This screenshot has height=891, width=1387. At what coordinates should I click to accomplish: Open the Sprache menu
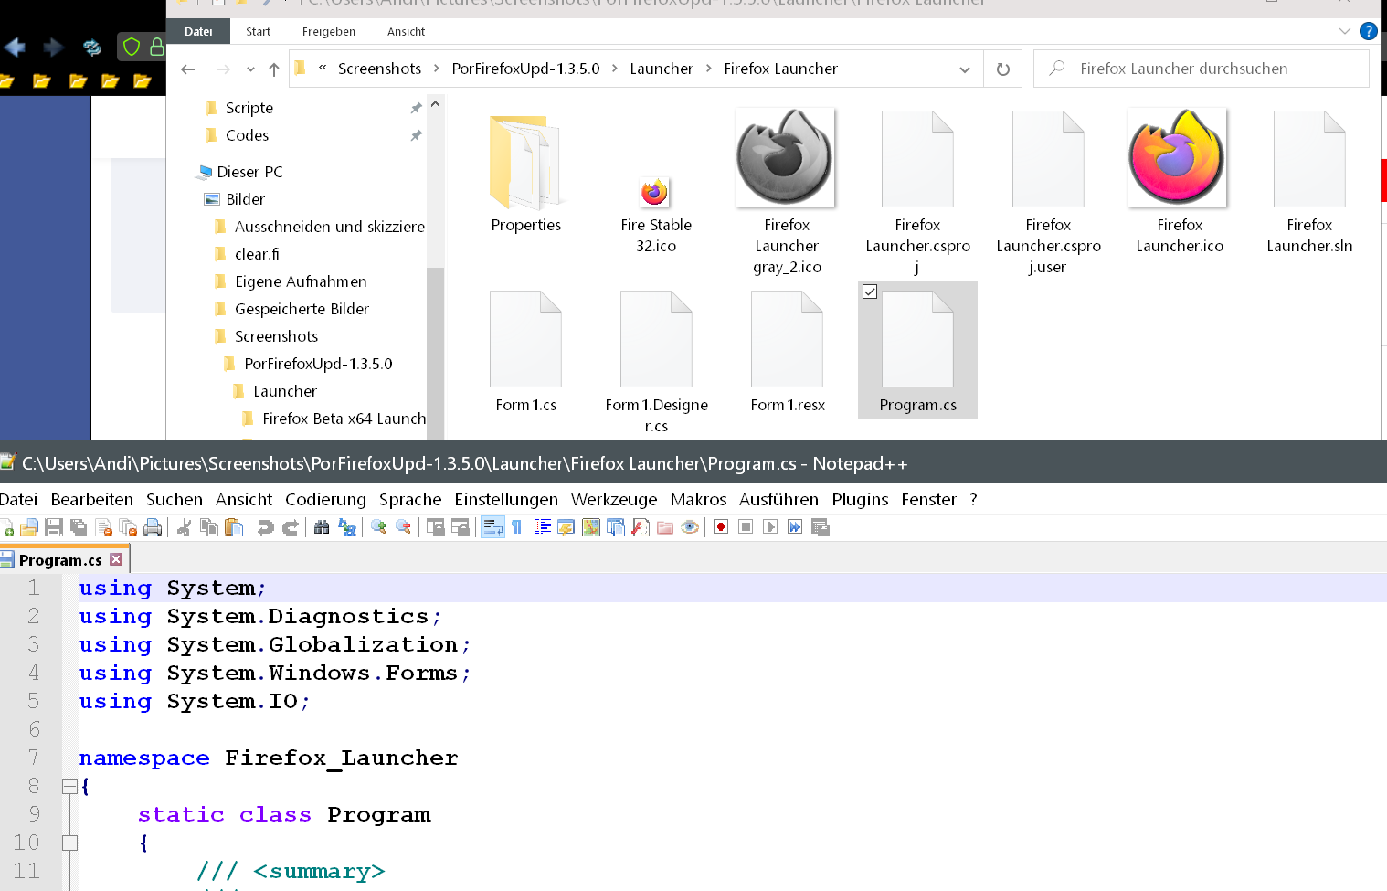point(409,499)
